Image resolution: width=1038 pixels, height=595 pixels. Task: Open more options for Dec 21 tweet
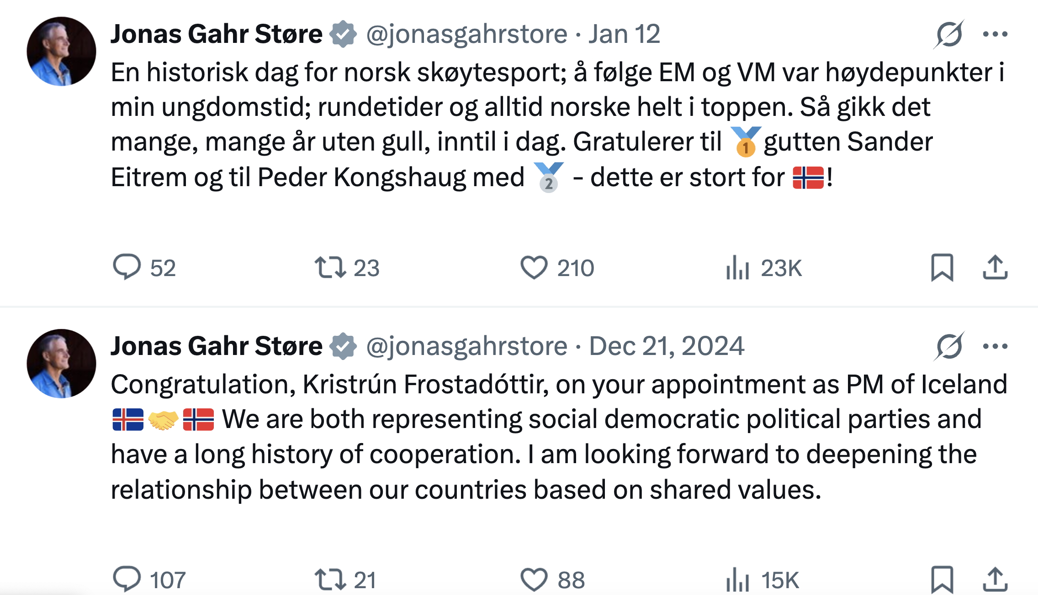995,346
